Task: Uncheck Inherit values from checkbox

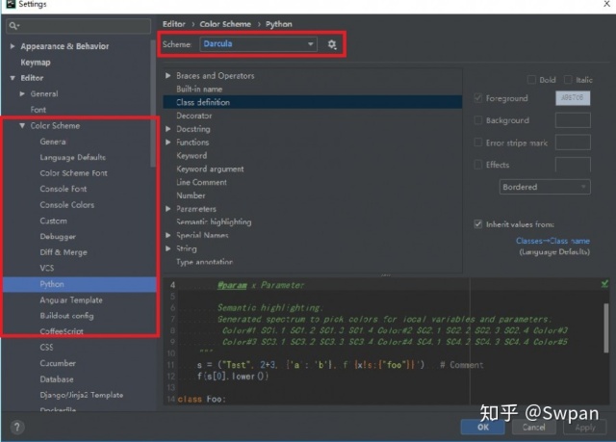Action: pos(478,224)
